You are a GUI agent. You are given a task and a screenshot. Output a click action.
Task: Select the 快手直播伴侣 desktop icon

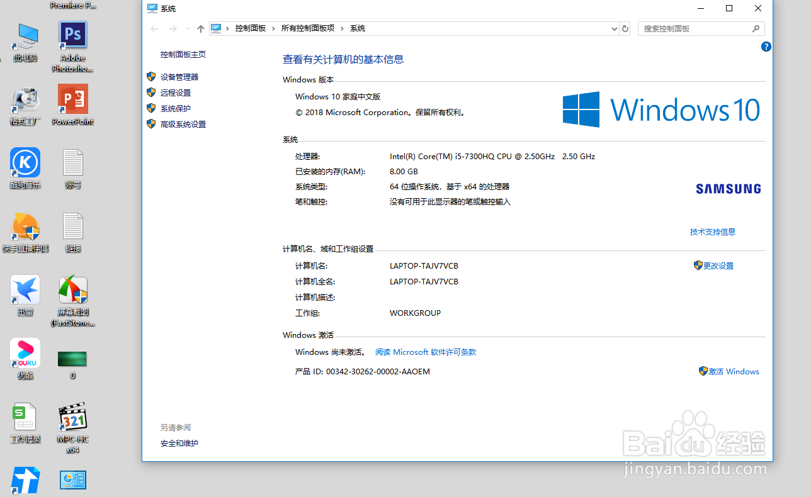(25, 233)
